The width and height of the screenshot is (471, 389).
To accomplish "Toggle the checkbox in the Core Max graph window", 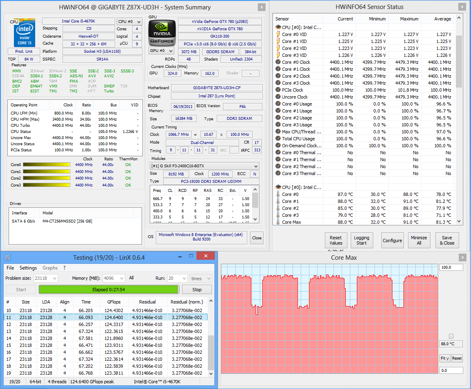I will (x=451, y=336).
